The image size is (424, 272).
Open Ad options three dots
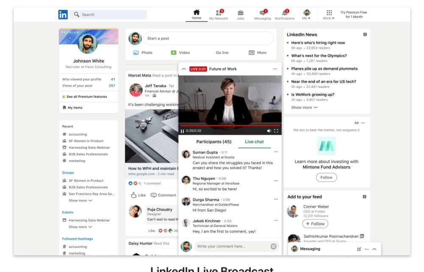click(x=363, y=123)
